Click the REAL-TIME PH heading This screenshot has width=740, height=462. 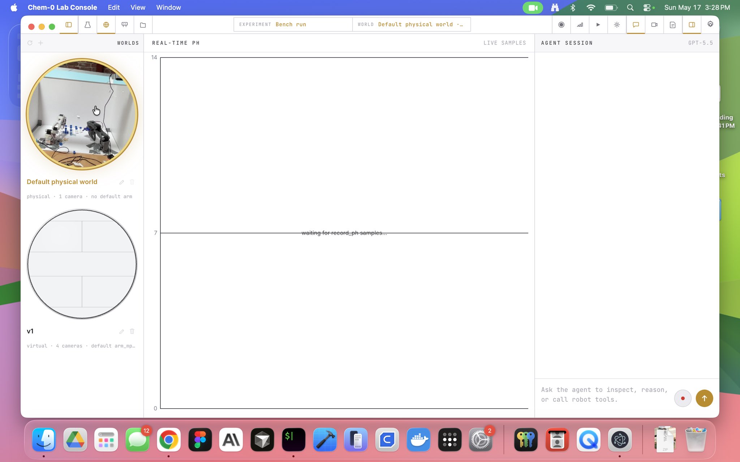point(176,43)
